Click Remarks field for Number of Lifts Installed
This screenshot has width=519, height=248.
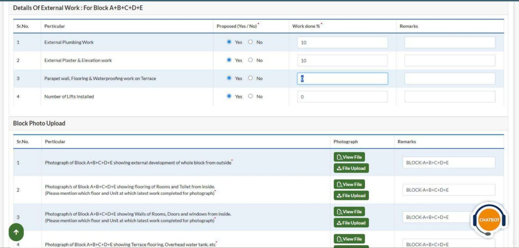(x=450, y=97)
